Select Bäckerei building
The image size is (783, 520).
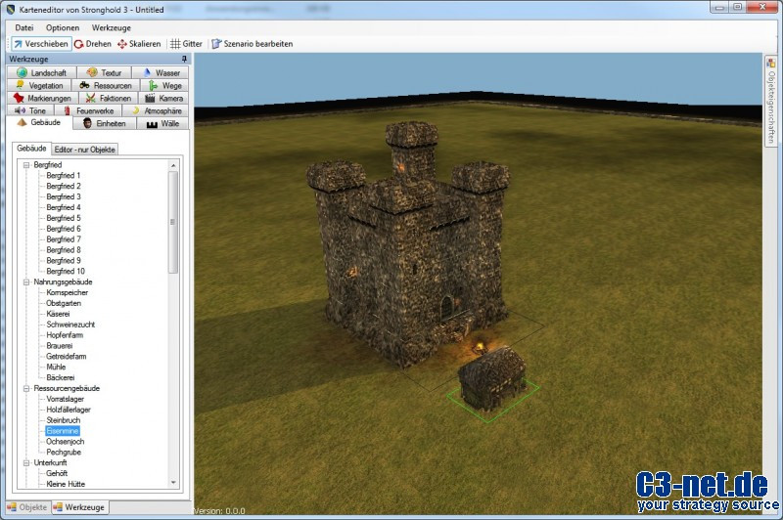click(60, 377)
